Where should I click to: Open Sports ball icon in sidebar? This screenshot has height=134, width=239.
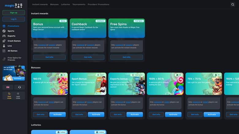tap(4, 31)
